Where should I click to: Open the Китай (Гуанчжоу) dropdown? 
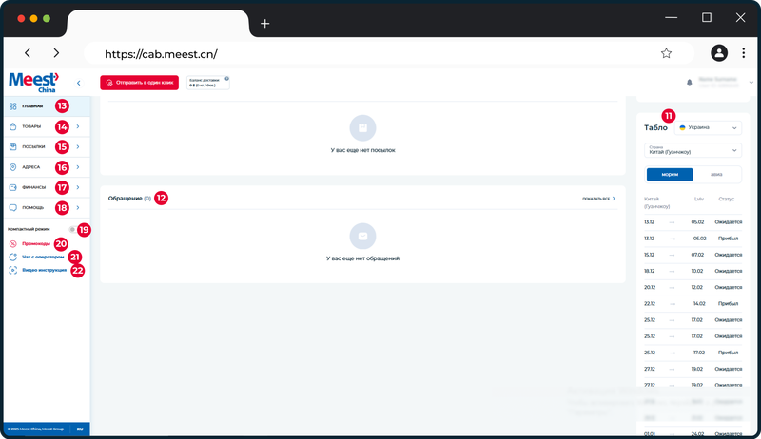pos(693,150)
